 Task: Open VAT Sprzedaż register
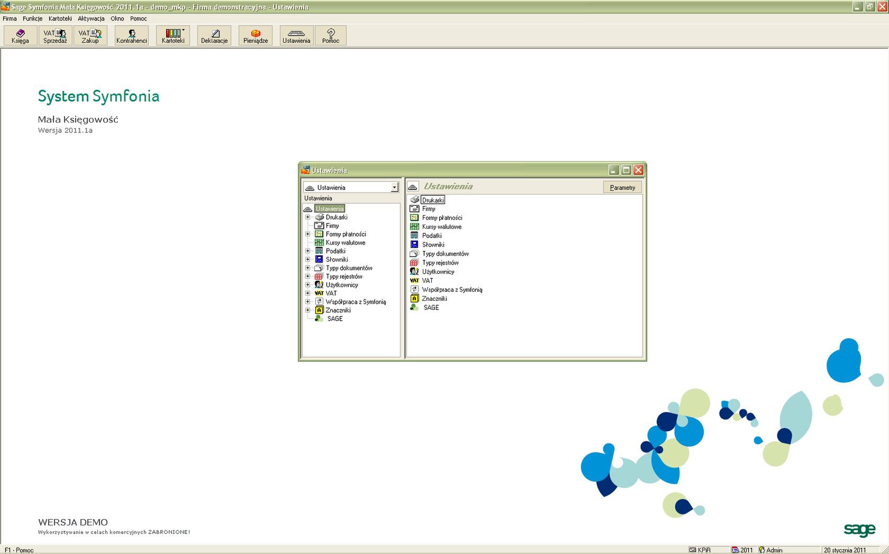(55, 35)
